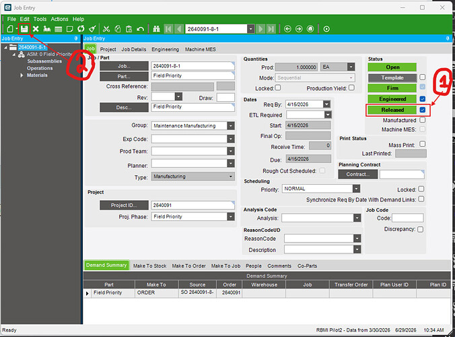Switch to the Job Details tab
This screenshot has width=455, height=337.
[x=134, y=49]
